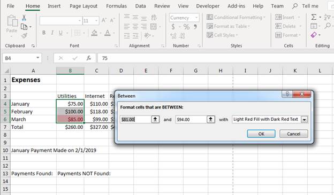334x195 pixels.
Task: Click the Orientation text-rotate icon
Action: point(147,35)
